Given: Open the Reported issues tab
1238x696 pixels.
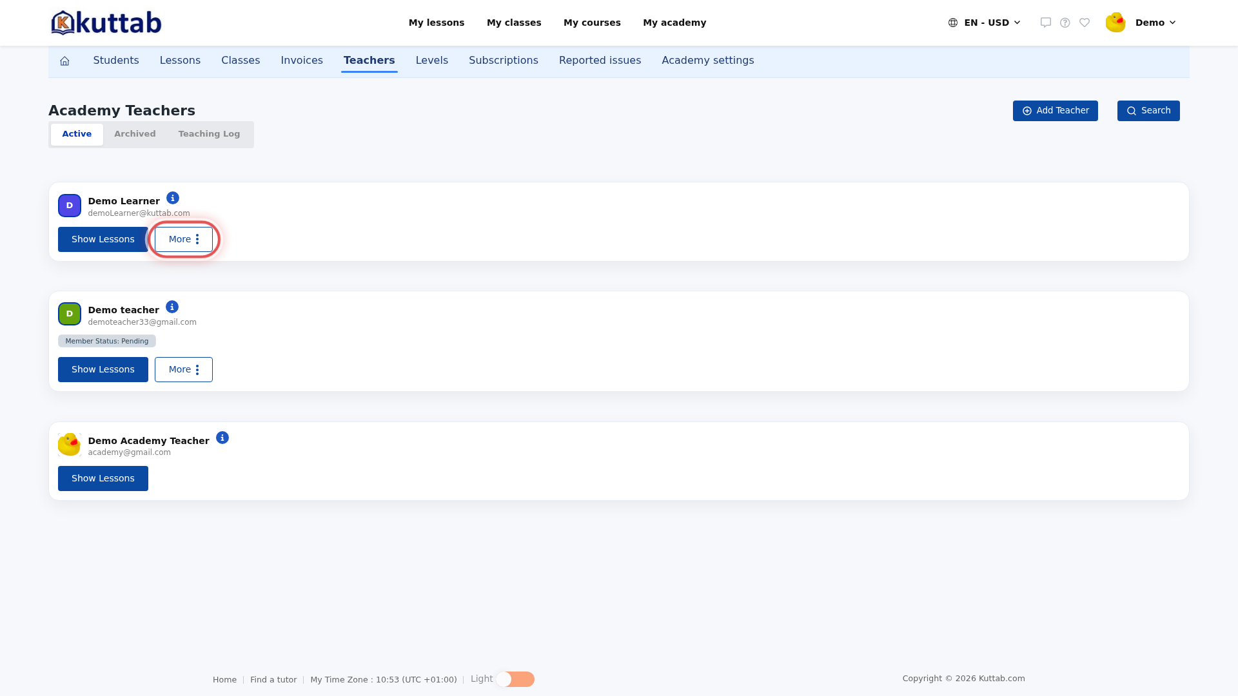Looking at the screenshot, I should click(x=600, y=61).
